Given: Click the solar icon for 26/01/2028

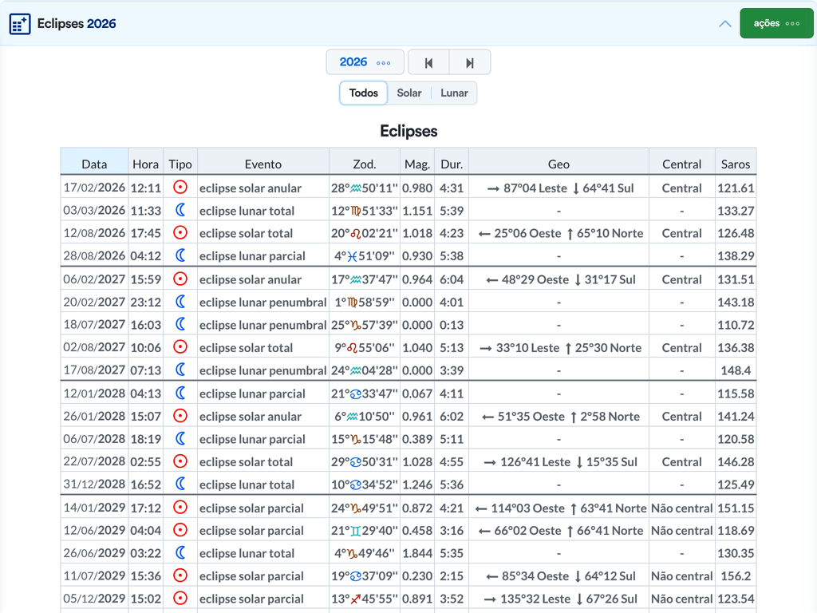Looking at the screenshot, I should [180, 416].
